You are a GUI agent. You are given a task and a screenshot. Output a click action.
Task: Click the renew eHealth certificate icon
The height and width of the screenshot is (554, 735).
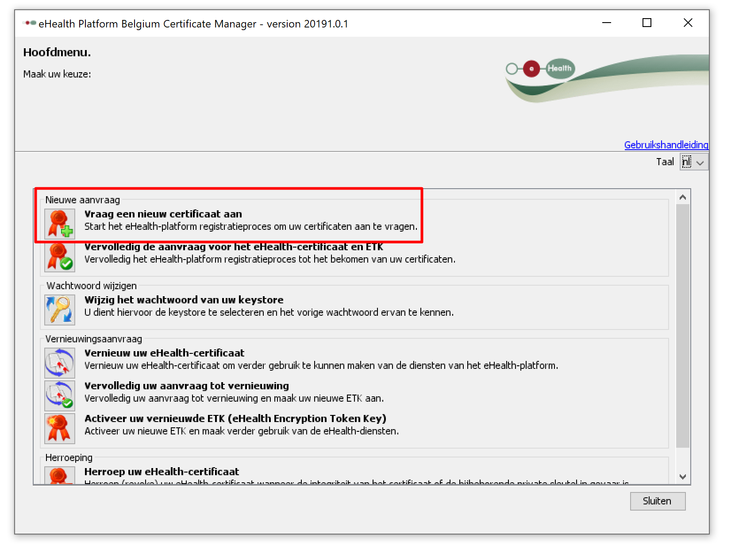(x=60, y=363)
